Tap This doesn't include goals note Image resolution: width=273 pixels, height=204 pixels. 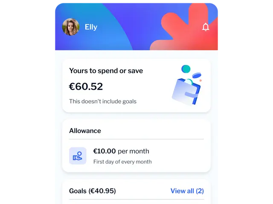click(103, 101)
